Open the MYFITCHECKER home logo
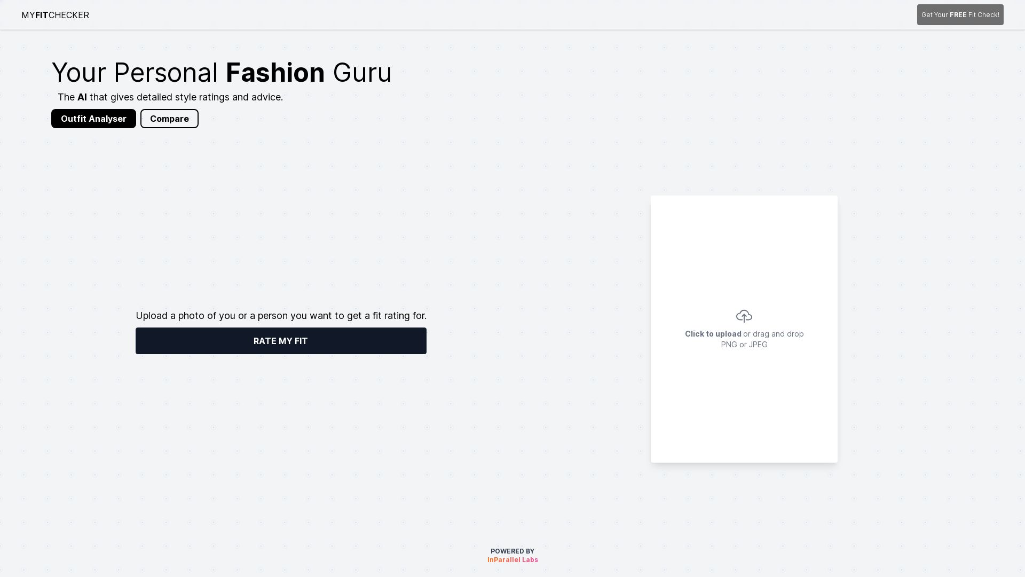The width and height of the screenshot is (1025, 577). click(55, 15)
